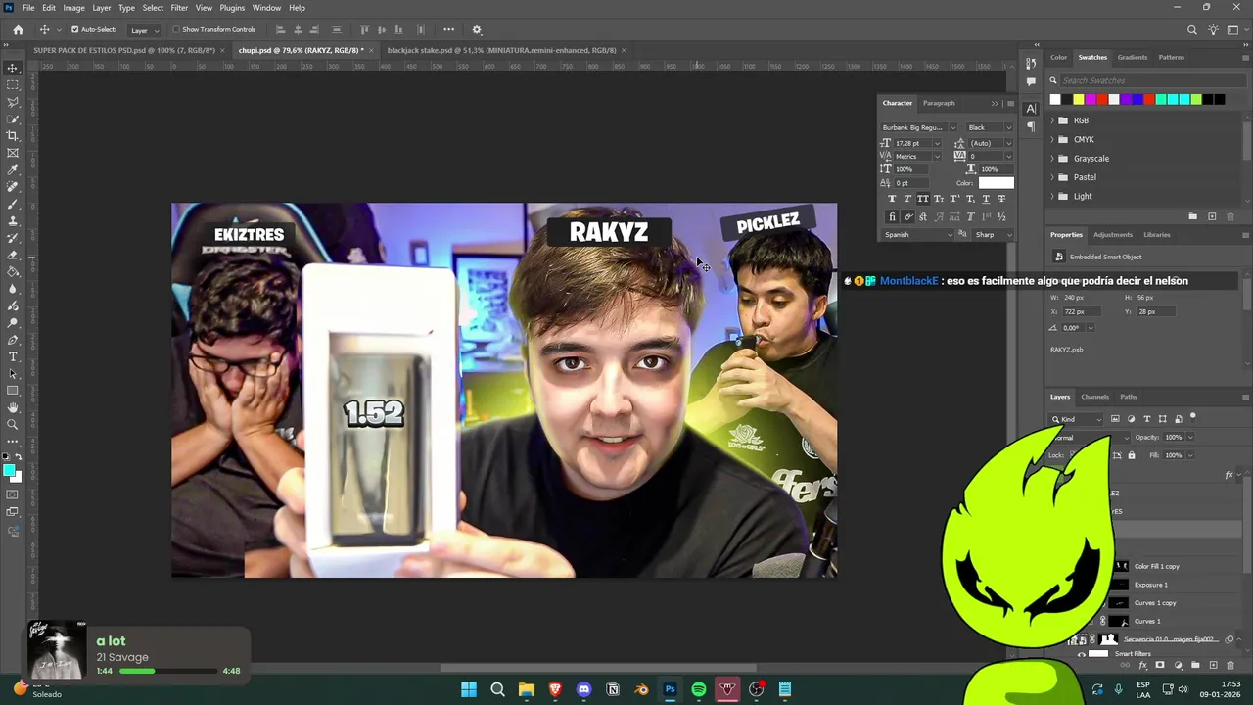Viewport: 1253px width, 705px height.
Task: Select the Move tool
Action: click(x=13, y=69)
